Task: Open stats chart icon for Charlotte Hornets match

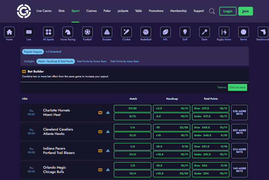Action: click(108, 113)
